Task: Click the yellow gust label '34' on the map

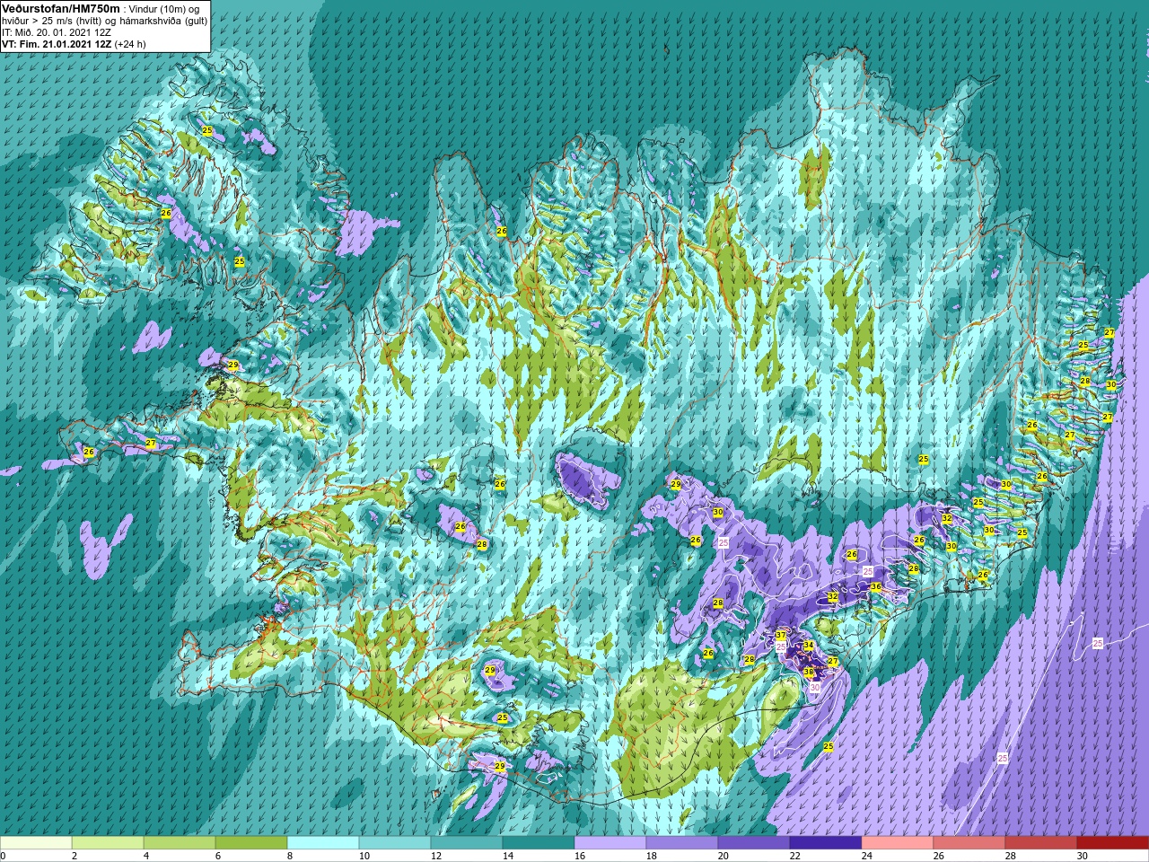Action: tap(808, 646)
